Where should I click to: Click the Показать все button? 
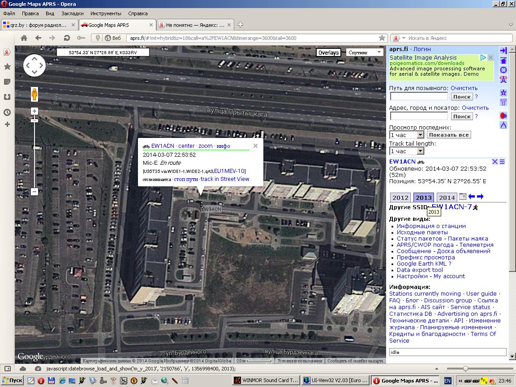[x=448, y=135]
